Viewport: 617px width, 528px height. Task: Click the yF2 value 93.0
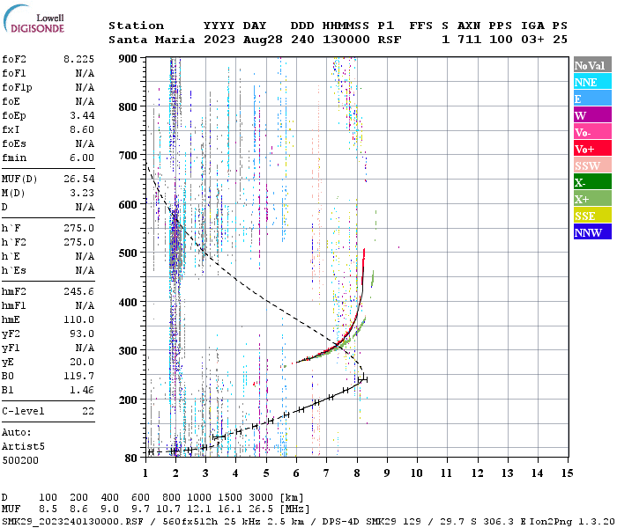82,334
